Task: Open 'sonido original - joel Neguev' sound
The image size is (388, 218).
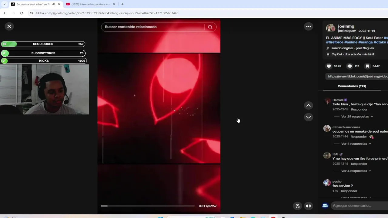Action: 353,48
